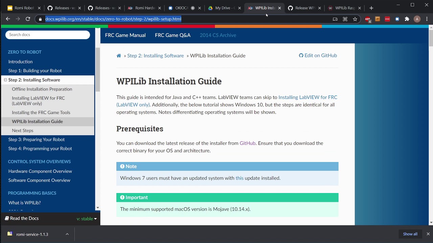Open a new browser tab
433x243 pixels.
coord(371,8)
